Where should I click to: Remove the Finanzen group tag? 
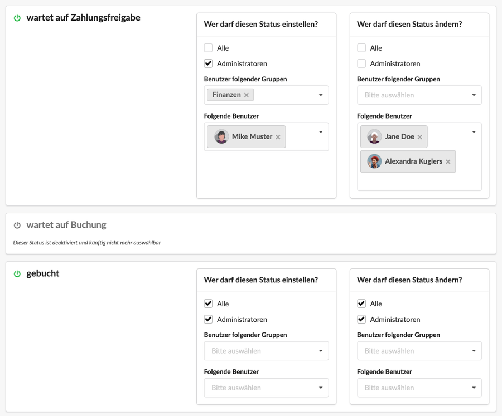tap(246, 95)
